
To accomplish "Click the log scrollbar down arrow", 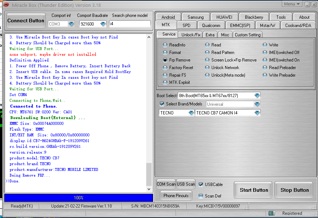I will (149, 189).
